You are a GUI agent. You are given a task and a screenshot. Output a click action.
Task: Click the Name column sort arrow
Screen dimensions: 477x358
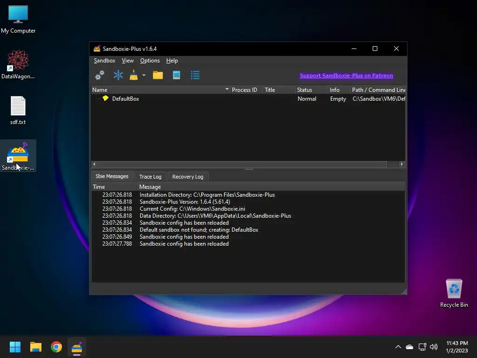[227, 89]
